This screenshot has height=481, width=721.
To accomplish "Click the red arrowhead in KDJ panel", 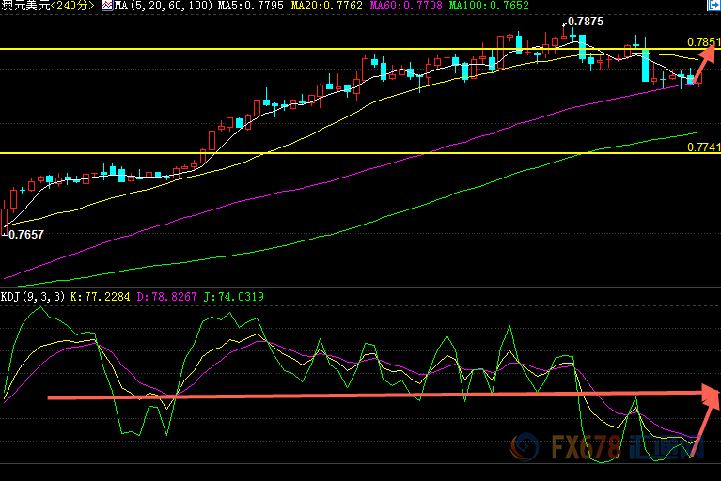I will [x=709, y=396].
